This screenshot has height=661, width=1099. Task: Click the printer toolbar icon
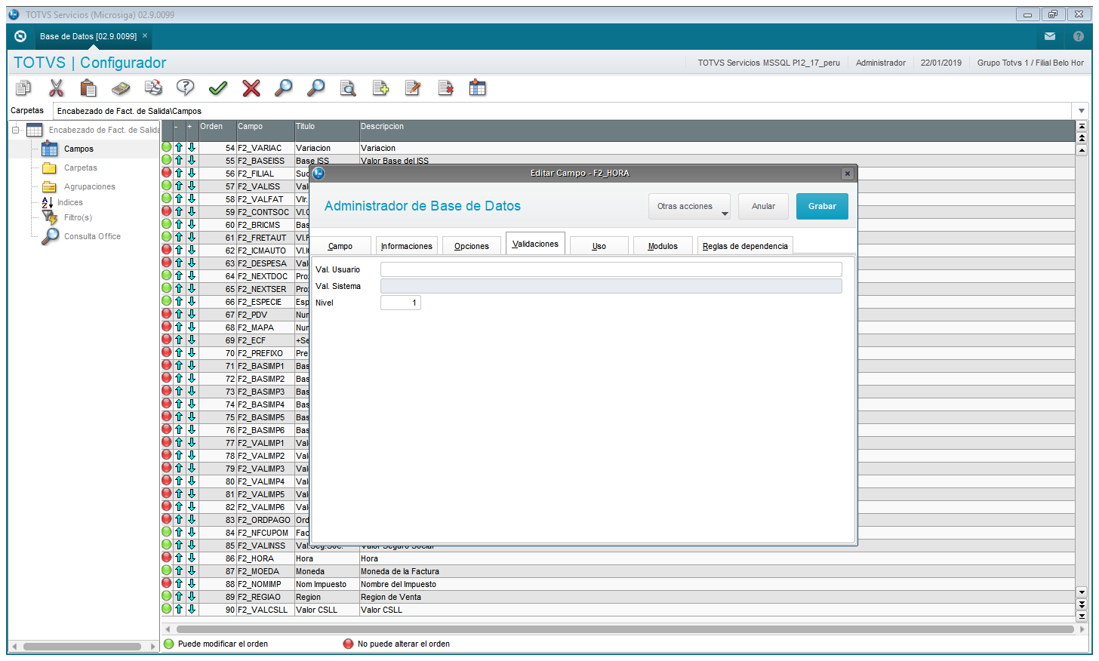(x=153, y=88)
